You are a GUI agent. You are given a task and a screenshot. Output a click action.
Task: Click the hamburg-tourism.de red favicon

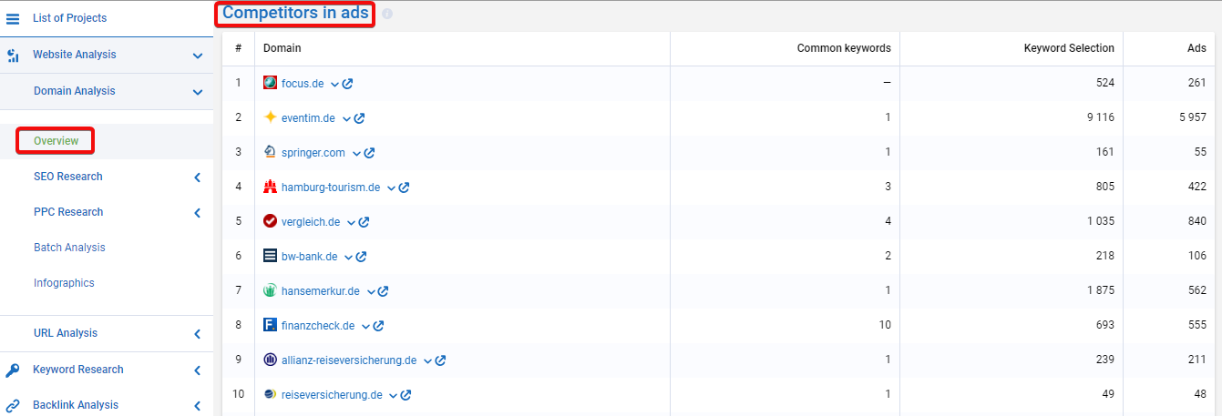pos(270,187)
